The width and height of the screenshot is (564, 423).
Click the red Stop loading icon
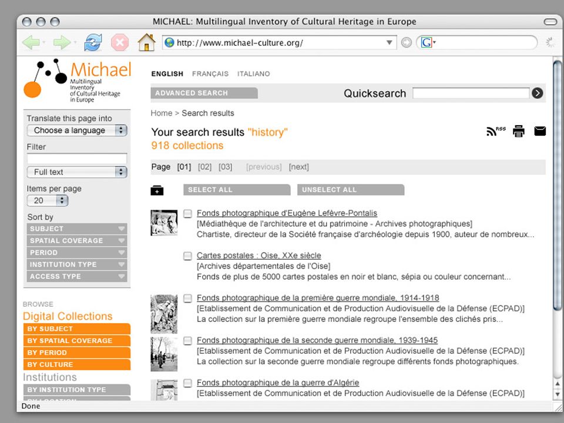120,42
